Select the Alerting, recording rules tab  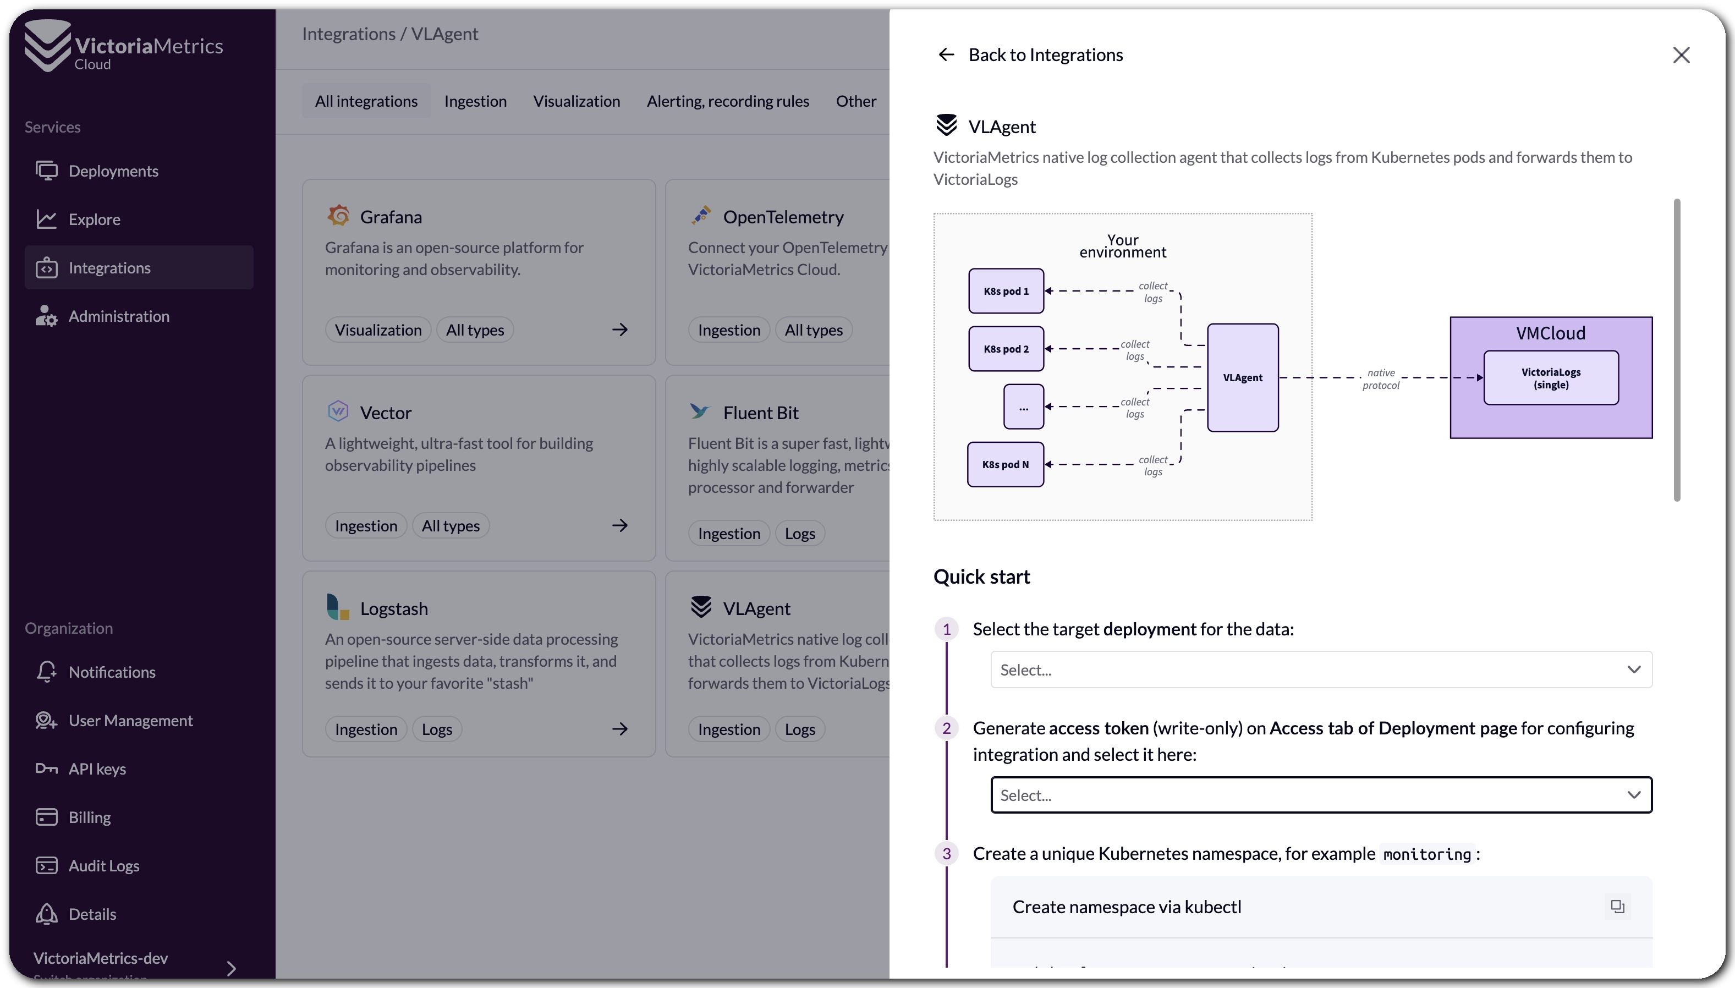(x=727, y=101)
